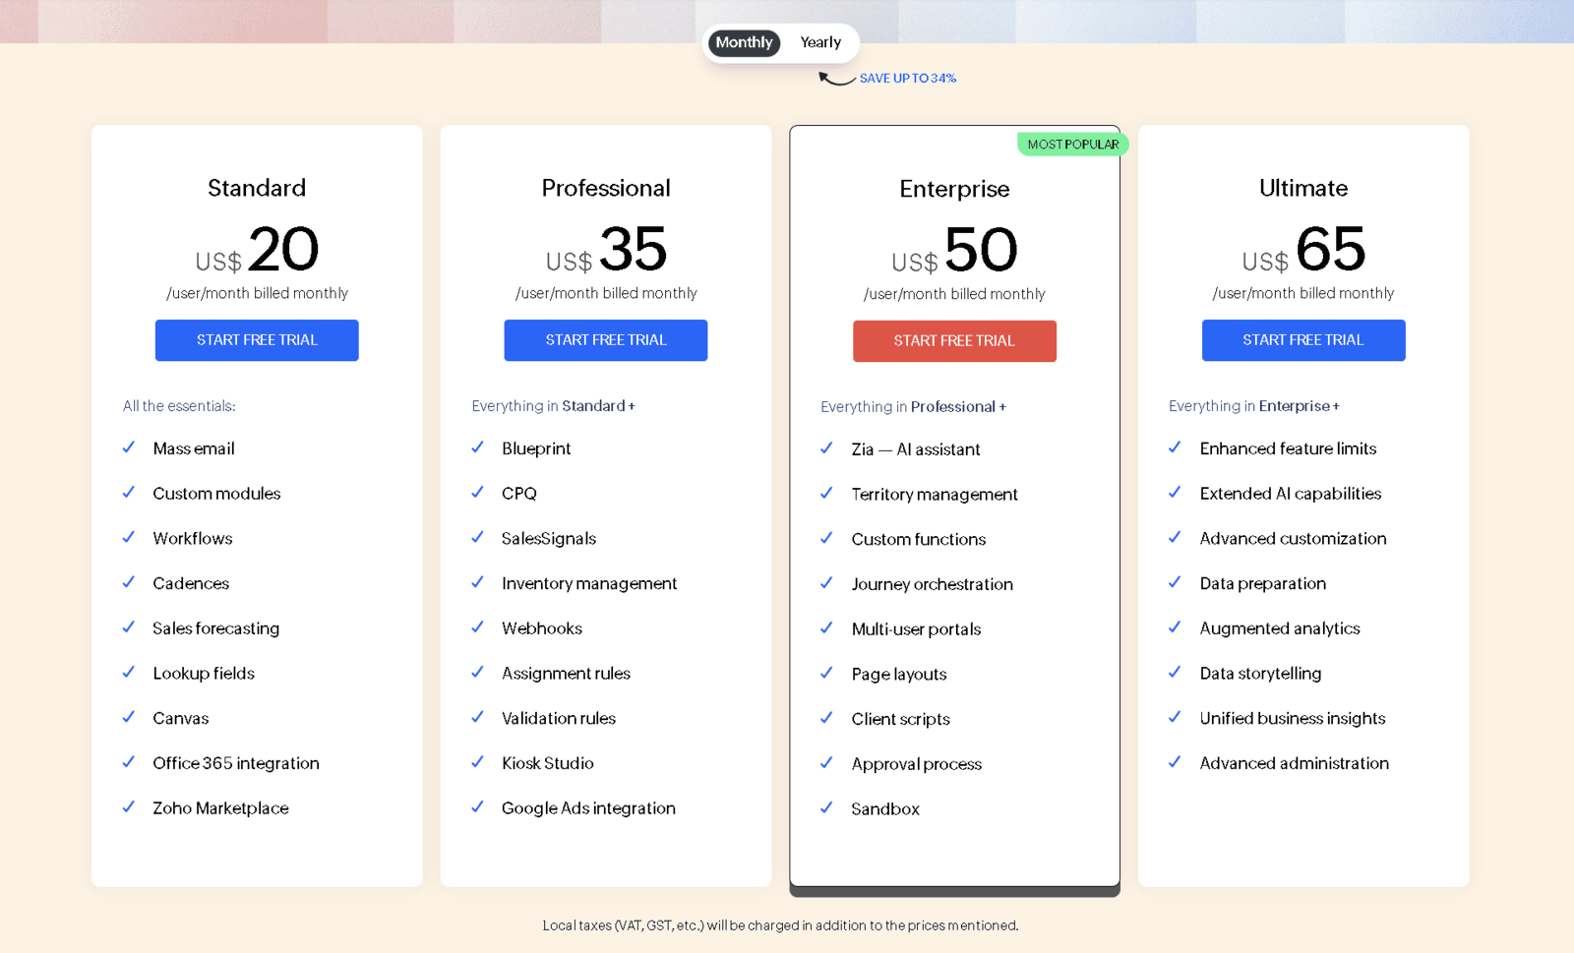Image resolution: width=1574 pixels, height=953 pixels.
Task: Click the Standard plan heading
Action: 257,188
